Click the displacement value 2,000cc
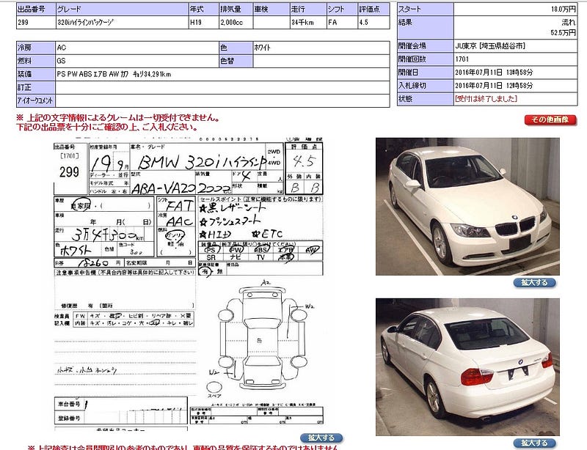This screenshot has width=587, height=450. pyautogui.click(x=231, y=23)
